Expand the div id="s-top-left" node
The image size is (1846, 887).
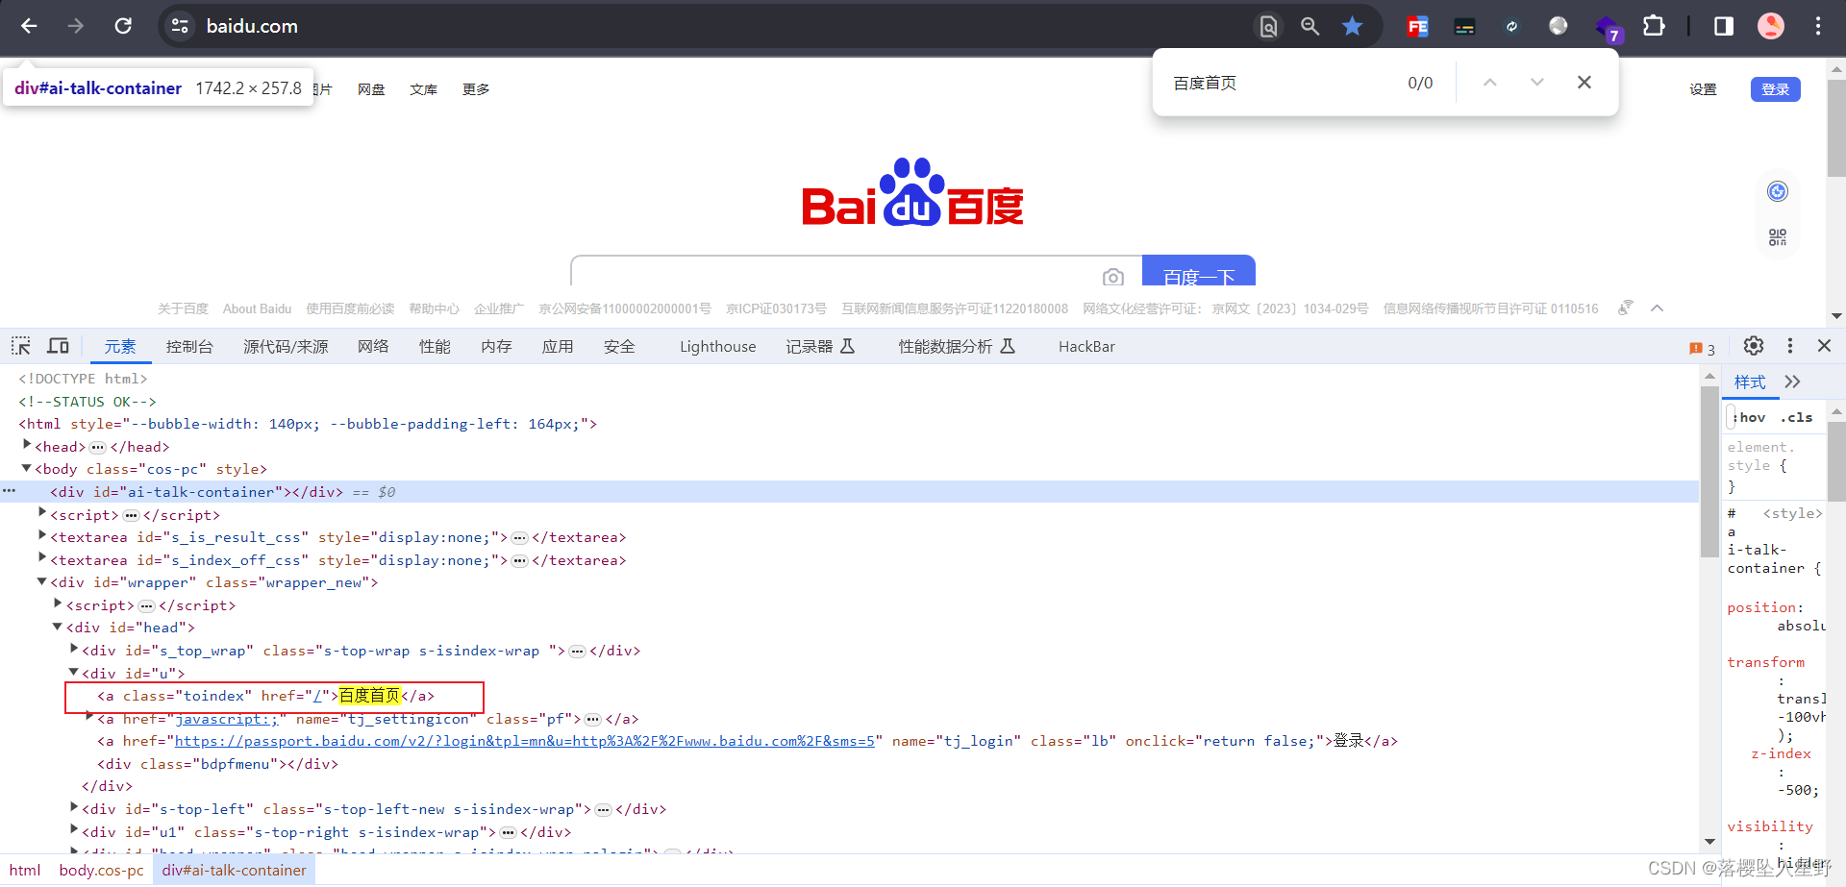74,808
